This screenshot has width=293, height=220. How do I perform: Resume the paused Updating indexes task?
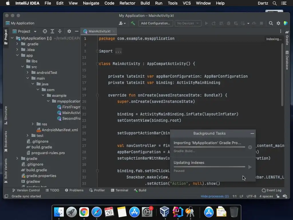[x=250, y=167]
